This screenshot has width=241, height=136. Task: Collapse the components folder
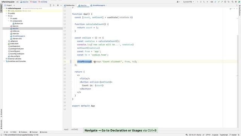[x=9, y=21]
